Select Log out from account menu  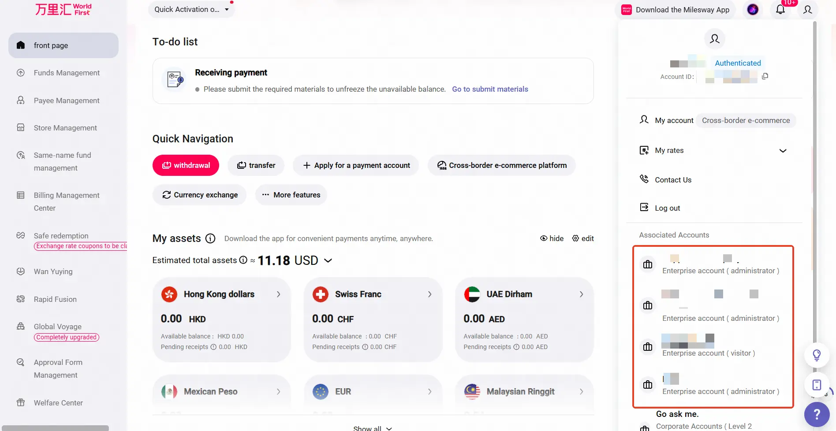click(667, 208)
